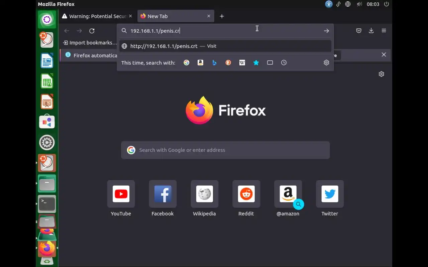428x267 pixels.
Task: Search this time with Google
Action: [x=187, y=63]
